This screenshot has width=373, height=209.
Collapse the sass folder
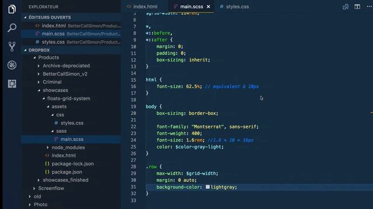click(x=52, y=131)
